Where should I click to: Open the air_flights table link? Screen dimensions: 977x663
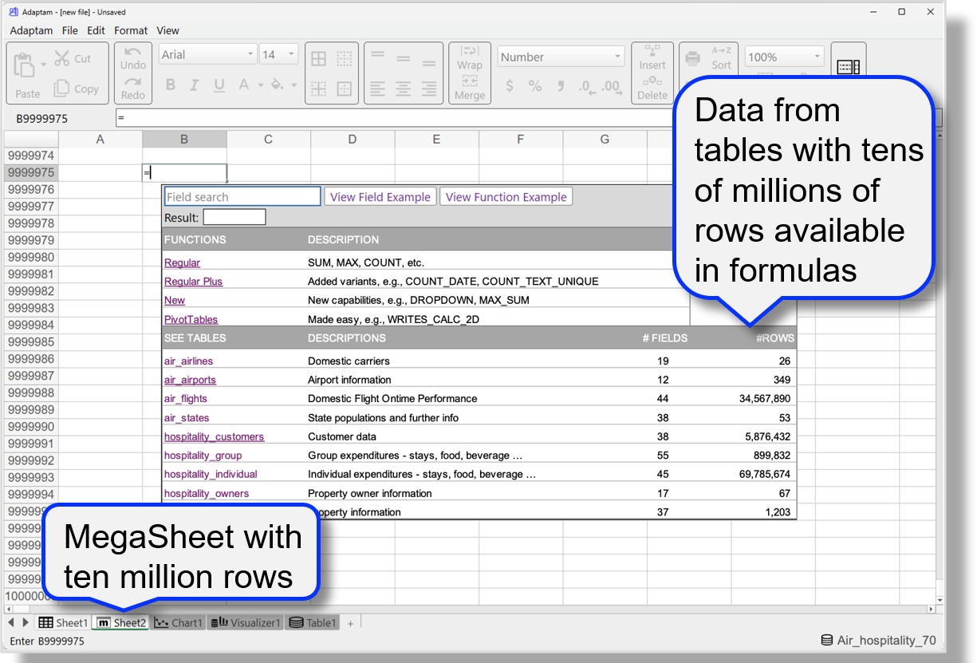click(184, 398)
